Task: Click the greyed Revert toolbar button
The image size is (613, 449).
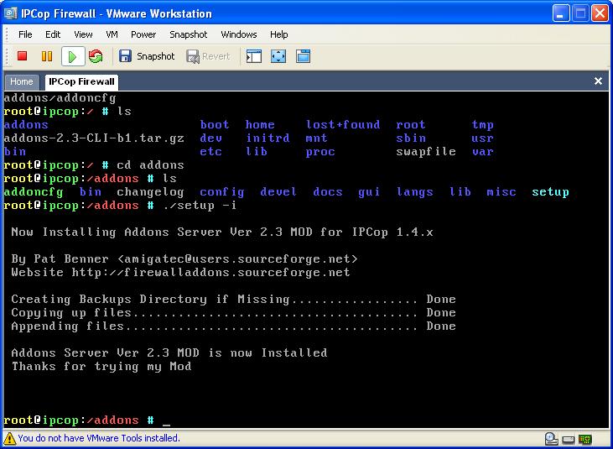Action: click(208, 56)
